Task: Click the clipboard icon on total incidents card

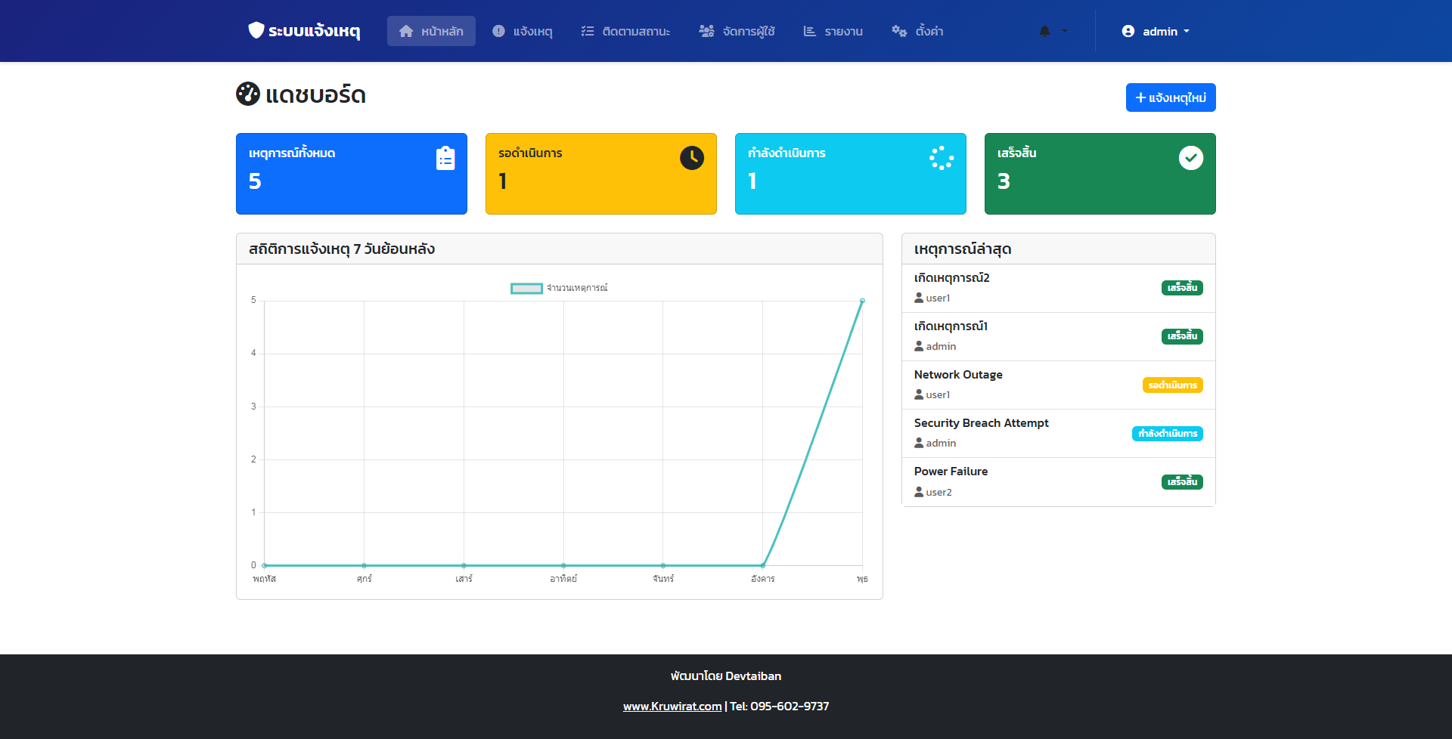Action: [445, 158]
